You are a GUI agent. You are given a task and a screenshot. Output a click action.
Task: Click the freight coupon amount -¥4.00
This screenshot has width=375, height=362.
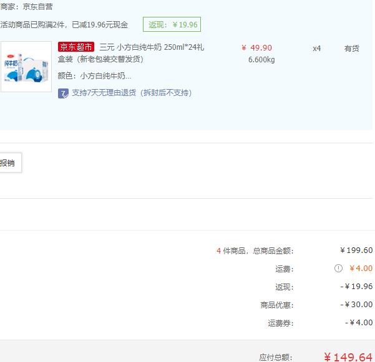[x=359, y=323]
